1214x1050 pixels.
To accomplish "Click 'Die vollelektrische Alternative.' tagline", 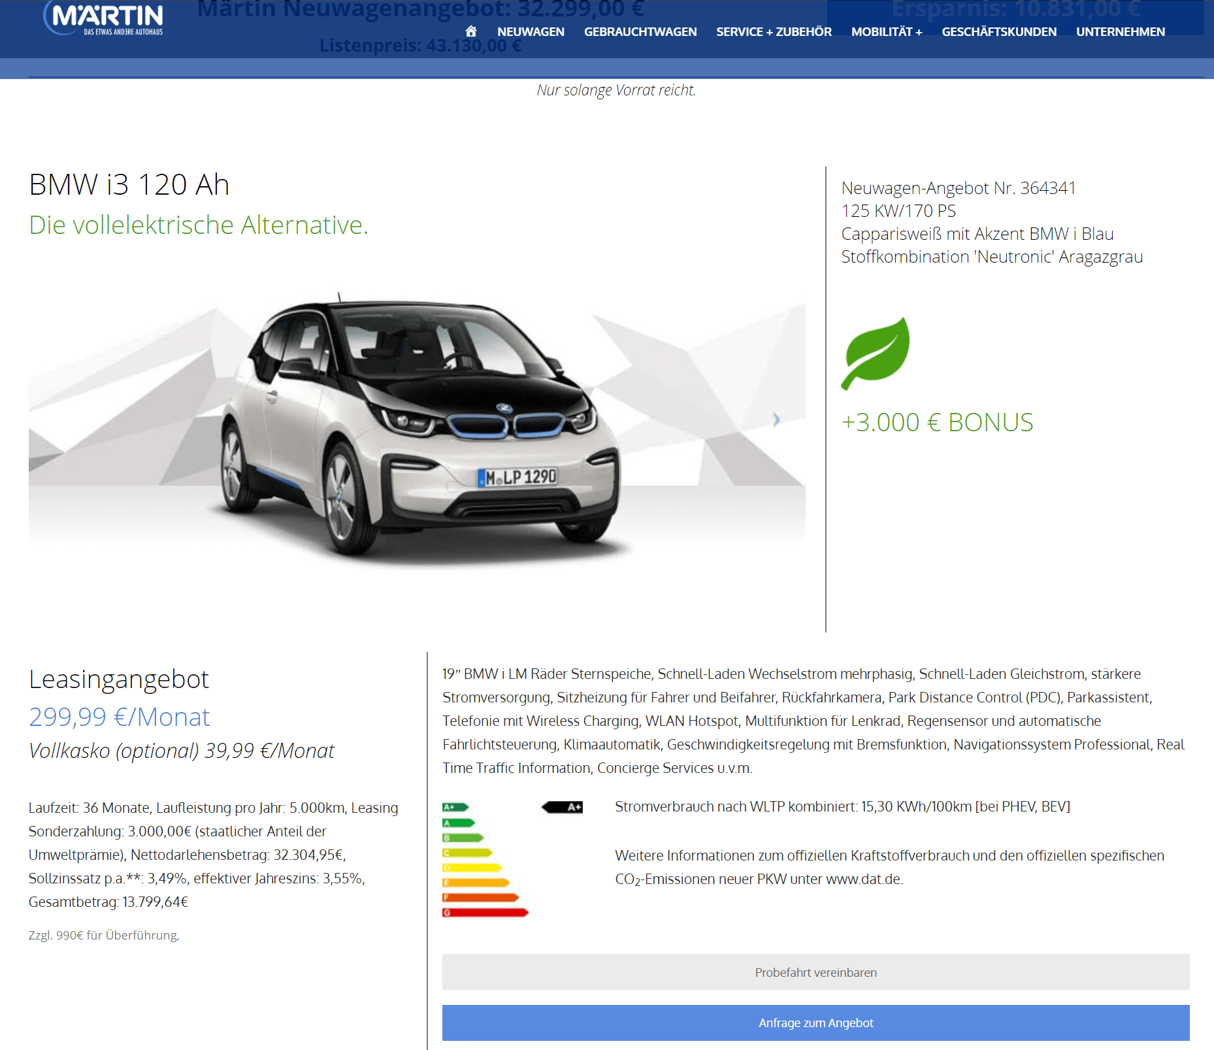I will (x=199, y=225).
